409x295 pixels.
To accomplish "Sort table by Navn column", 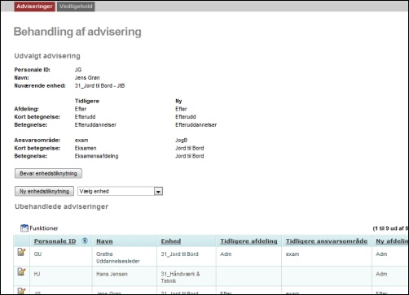I will 104,241.
